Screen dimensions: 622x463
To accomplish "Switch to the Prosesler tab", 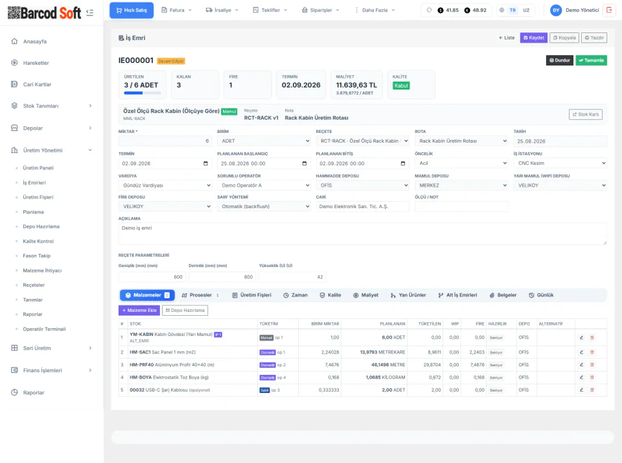I will 200,295.
